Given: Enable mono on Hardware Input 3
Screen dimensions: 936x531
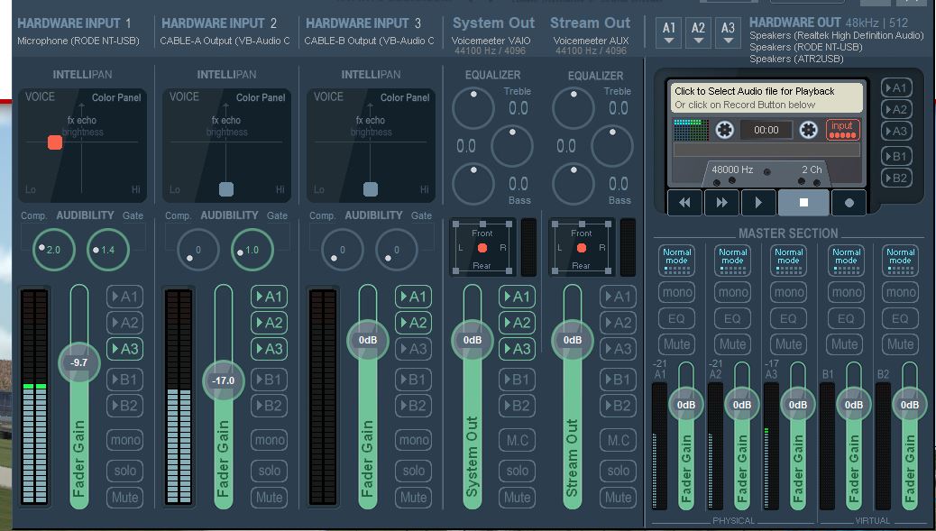Looking at the screenshot, I should tap(413, 440).
